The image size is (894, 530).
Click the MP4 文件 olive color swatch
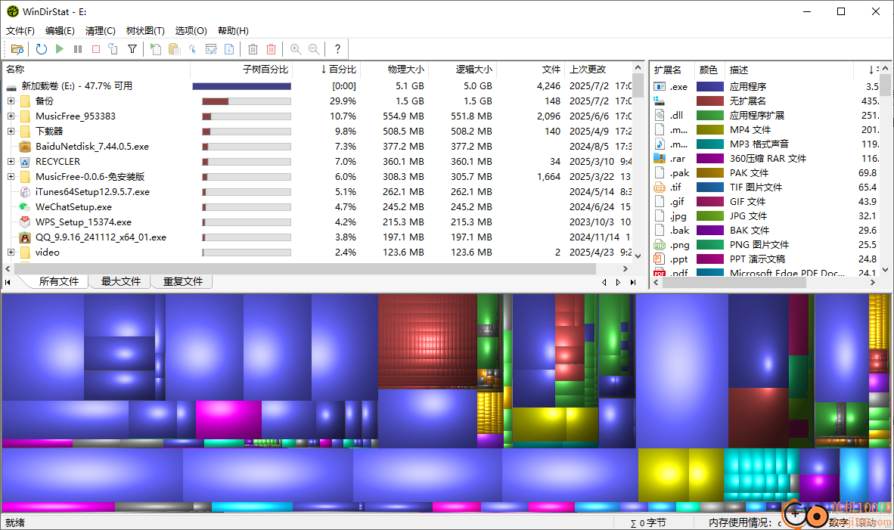point(710,130)
